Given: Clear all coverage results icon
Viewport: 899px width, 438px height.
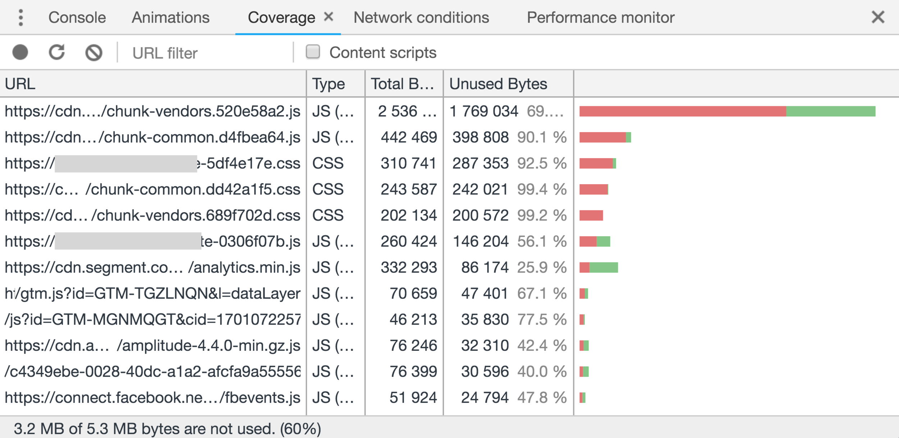Looking at the screenshot, I should point(94,53).
